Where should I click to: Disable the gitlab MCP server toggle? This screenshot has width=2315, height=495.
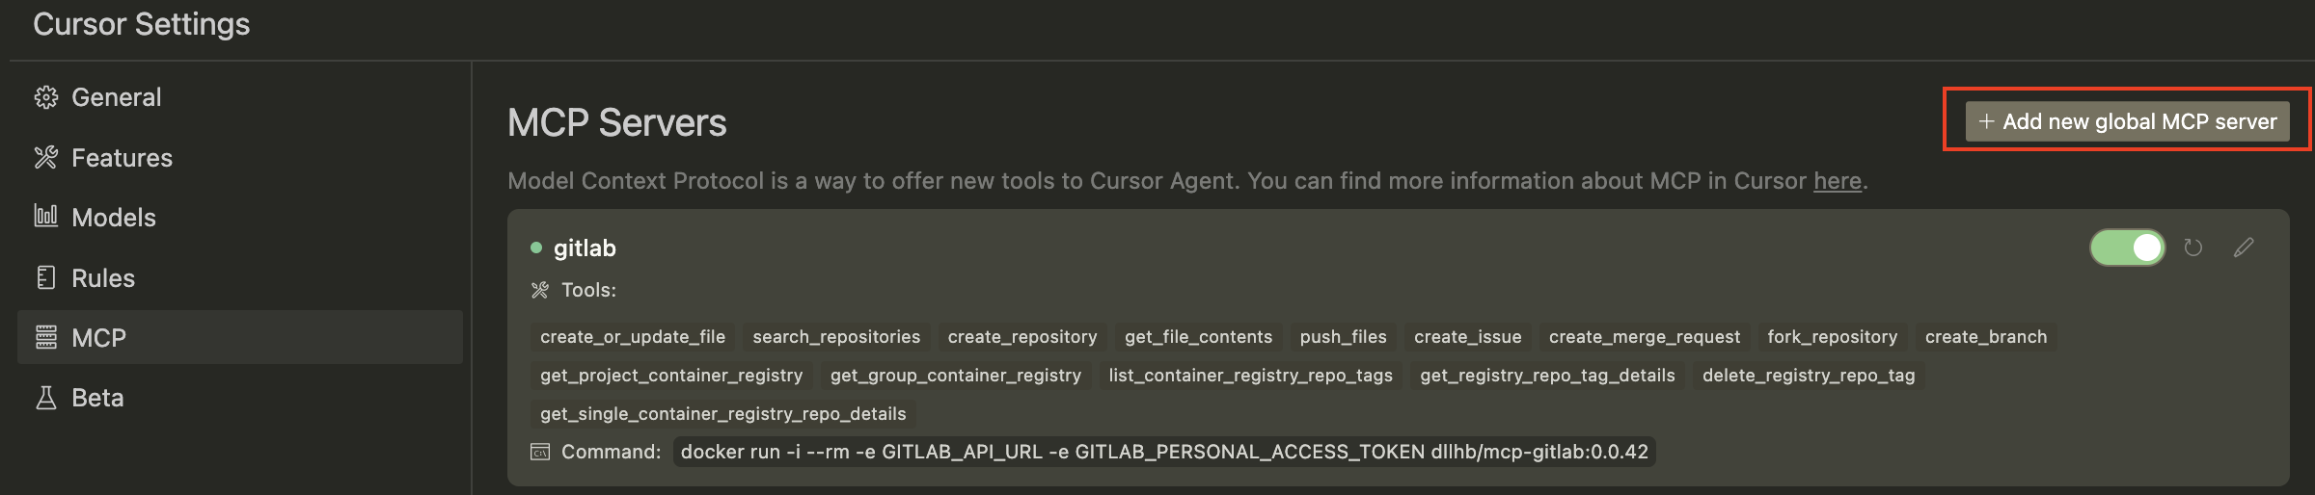click(2127, 247)
